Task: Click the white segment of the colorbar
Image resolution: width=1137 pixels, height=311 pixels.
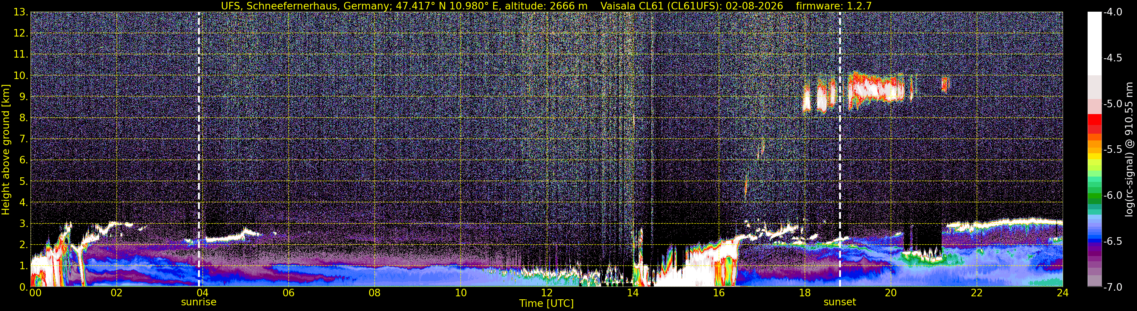Action: tap(1095, 44)
